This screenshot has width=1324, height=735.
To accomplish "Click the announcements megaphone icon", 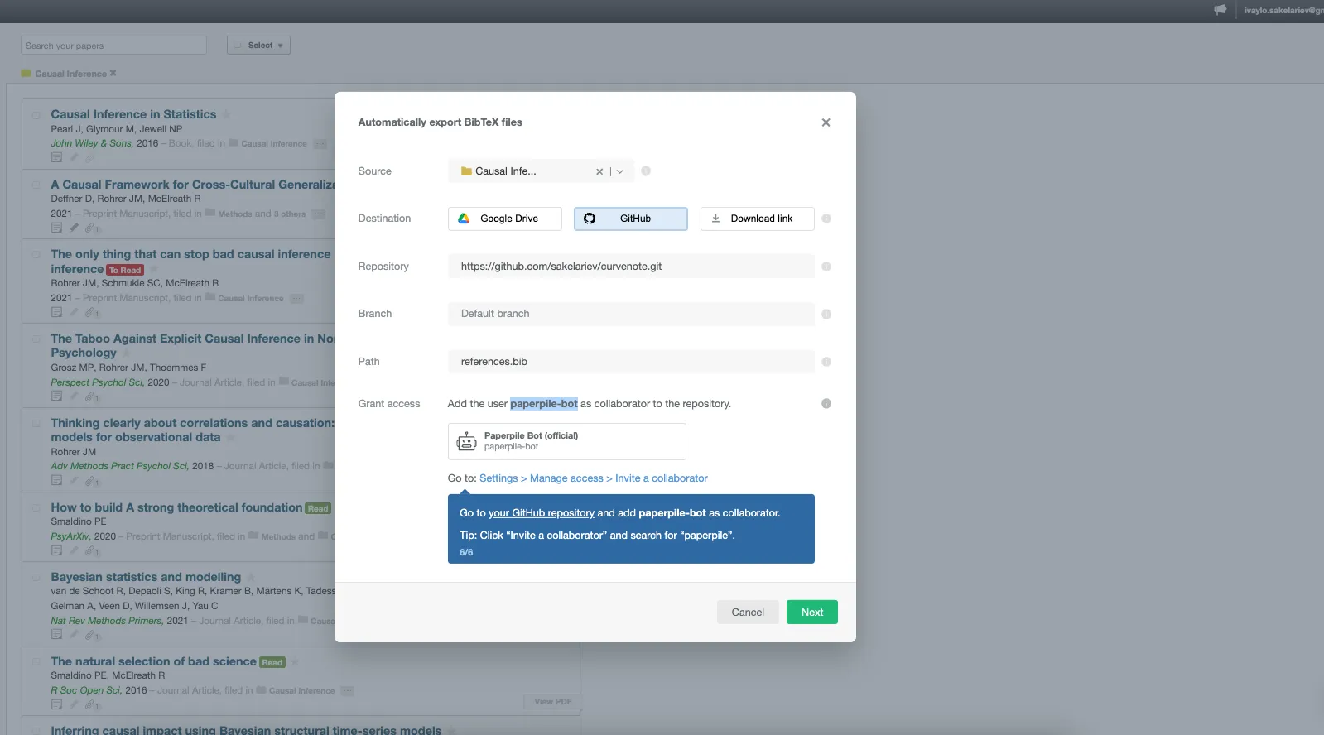I will point(1220,10).
